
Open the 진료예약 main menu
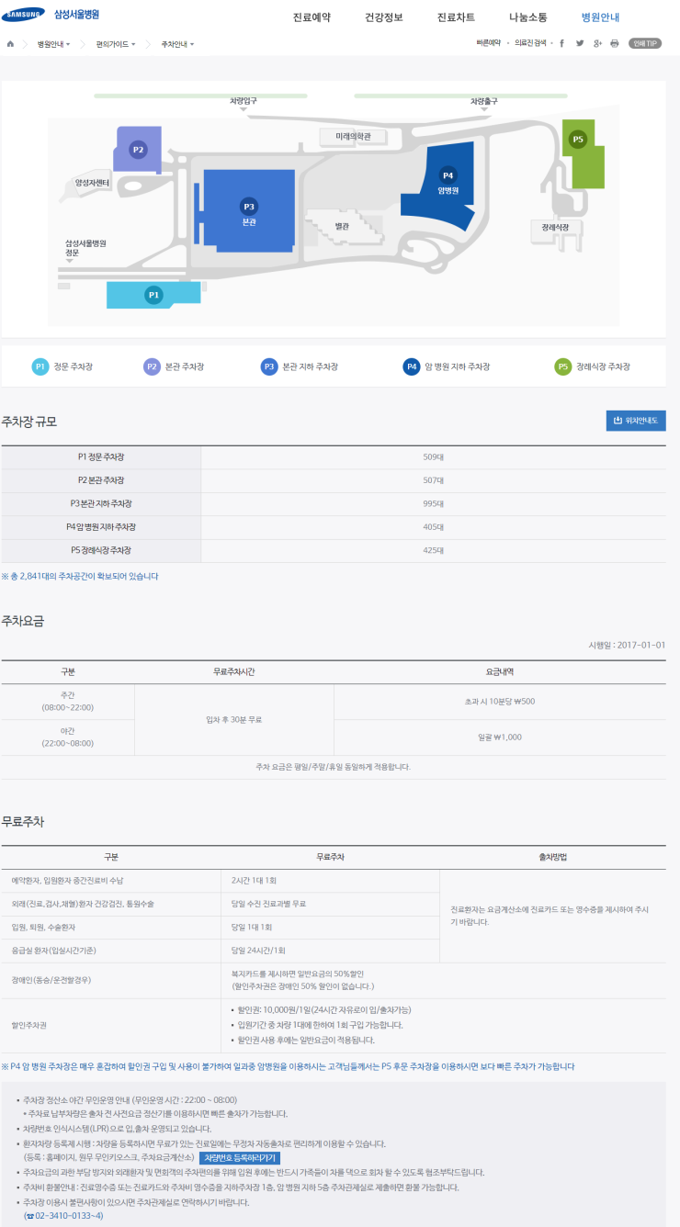click(312, 17)
